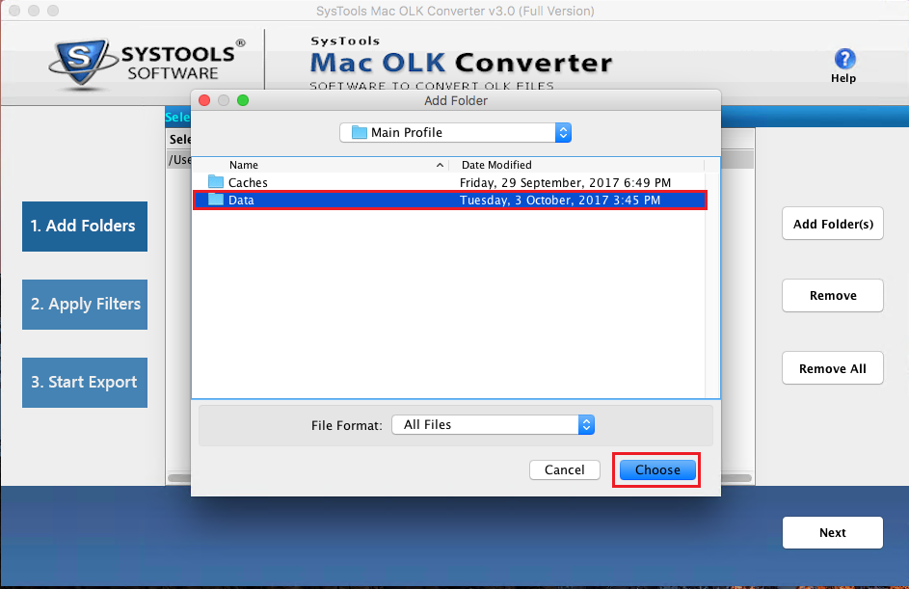Click the Next button
The image size is (909, 589).
pyautogui.click(x=833, y=533)
